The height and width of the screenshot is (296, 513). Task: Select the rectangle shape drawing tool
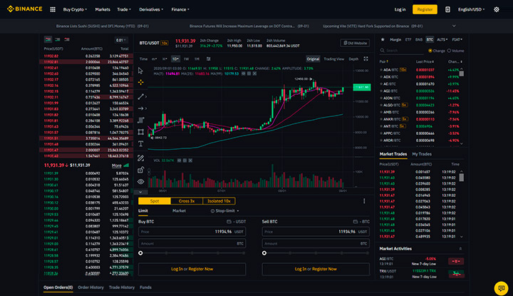(x=140, y=132)
